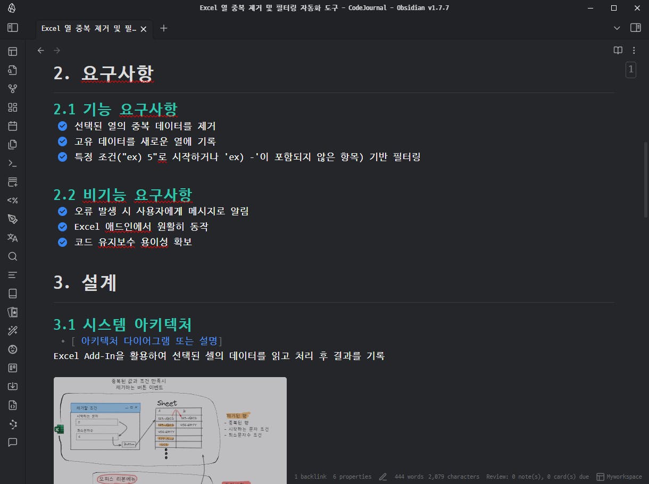Screen dimensions: 649x484
Task: Open the graph view fork icon
Action: [13, 89]
